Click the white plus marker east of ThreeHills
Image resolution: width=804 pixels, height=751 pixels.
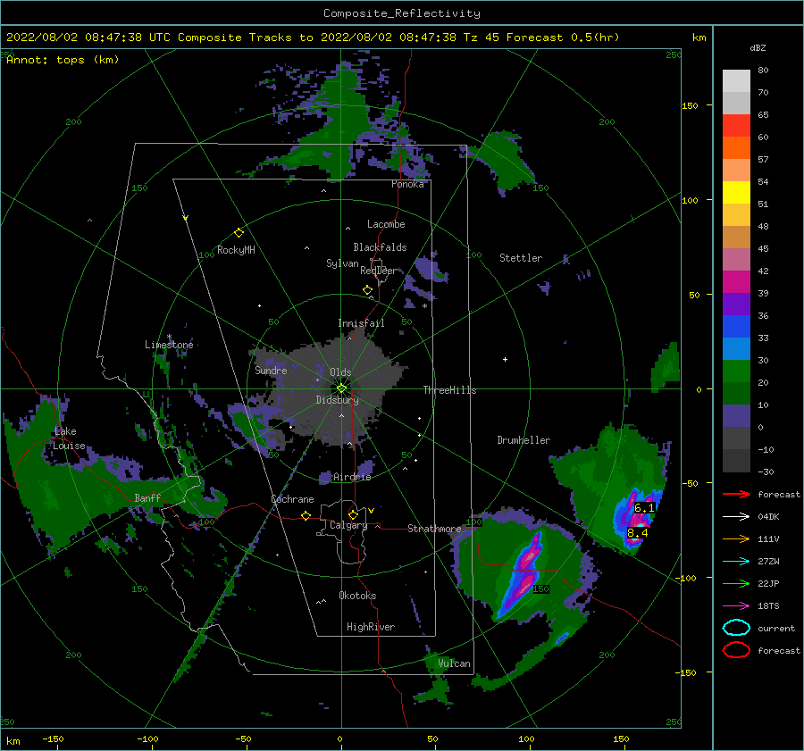pyautogui.click(x=505, y=359)
